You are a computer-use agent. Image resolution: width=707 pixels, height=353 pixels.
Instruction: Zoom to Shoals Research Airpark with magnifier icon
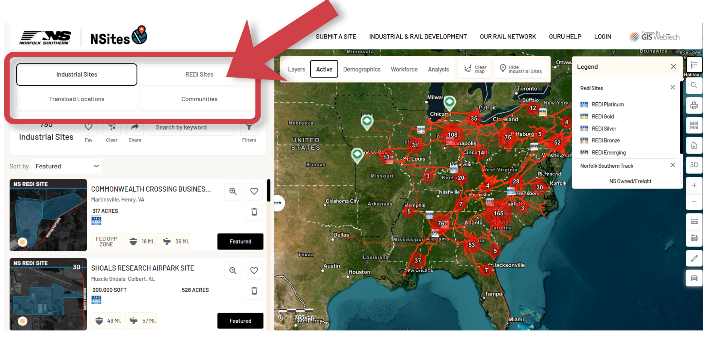pyautogui.click(x=233, y=271)
